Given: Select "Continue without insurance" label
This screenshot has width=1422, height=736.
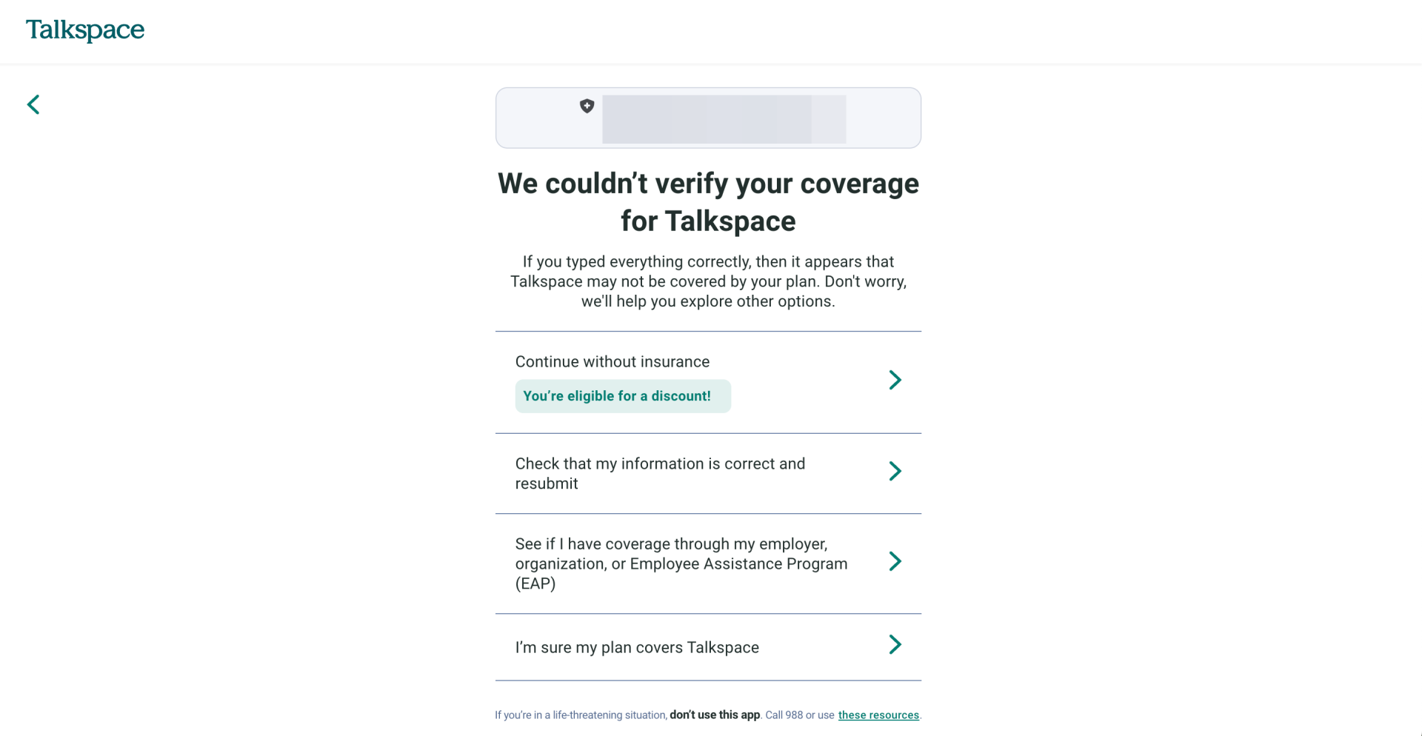Looking at the screenshot, I should 612,362.
